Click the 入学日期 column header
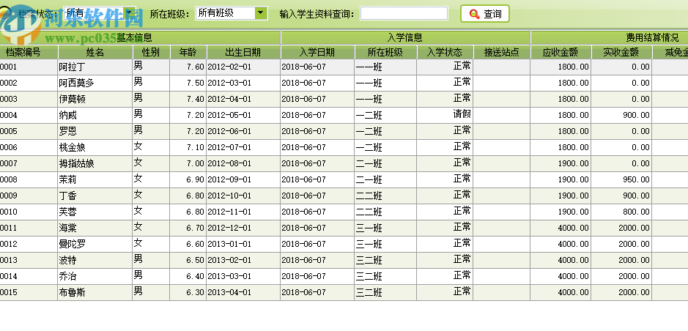The height and width of the screenshot is (331, 688). 317,53
